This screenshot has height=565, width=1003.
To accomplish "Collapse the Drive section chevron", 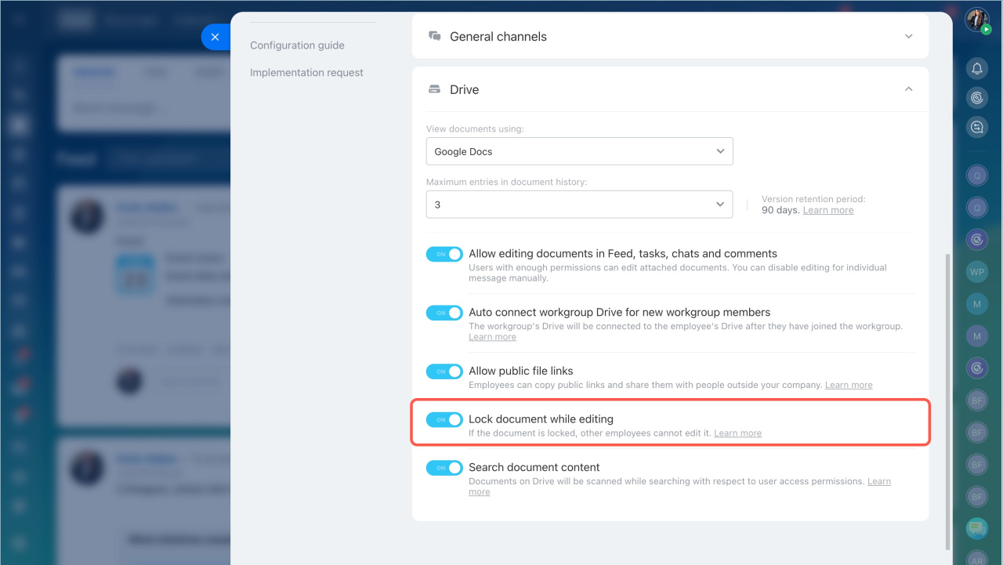I will point(908,89).
